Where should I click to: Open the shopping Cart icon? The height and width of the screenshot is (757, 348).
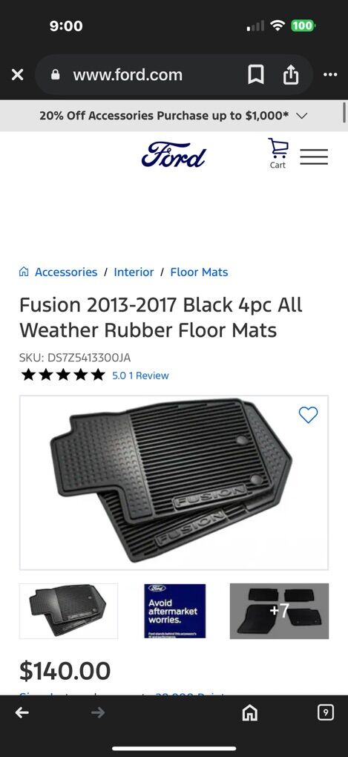pos(278,154)
